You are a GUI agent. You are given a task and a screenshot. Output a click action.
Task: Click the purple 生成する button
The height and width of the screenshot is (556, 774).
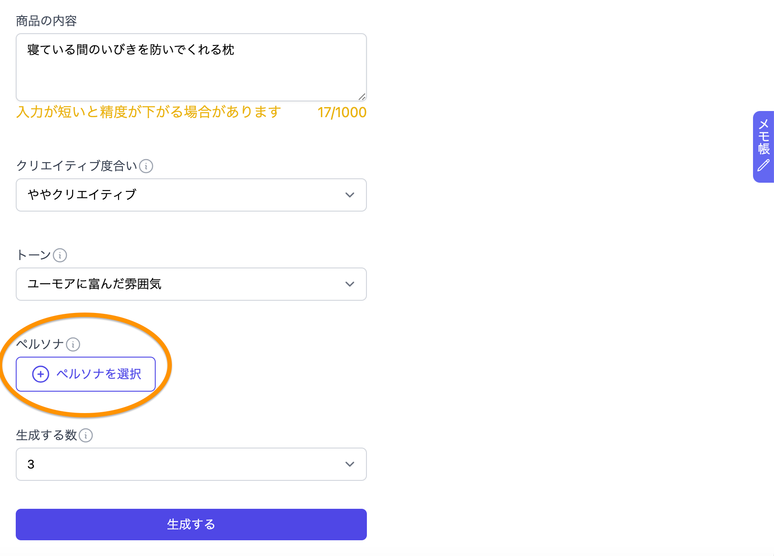pyautogui.click(x=191, y=525)
